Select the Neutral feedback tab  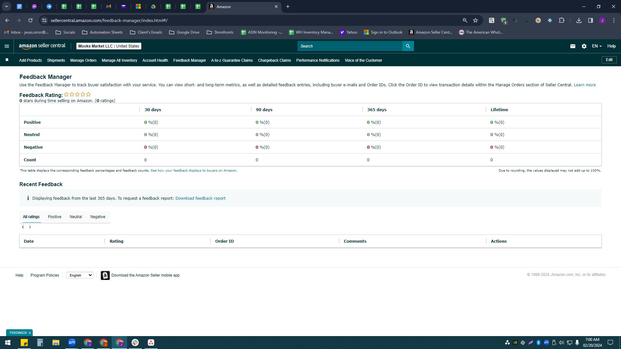(x=76, y=217)
